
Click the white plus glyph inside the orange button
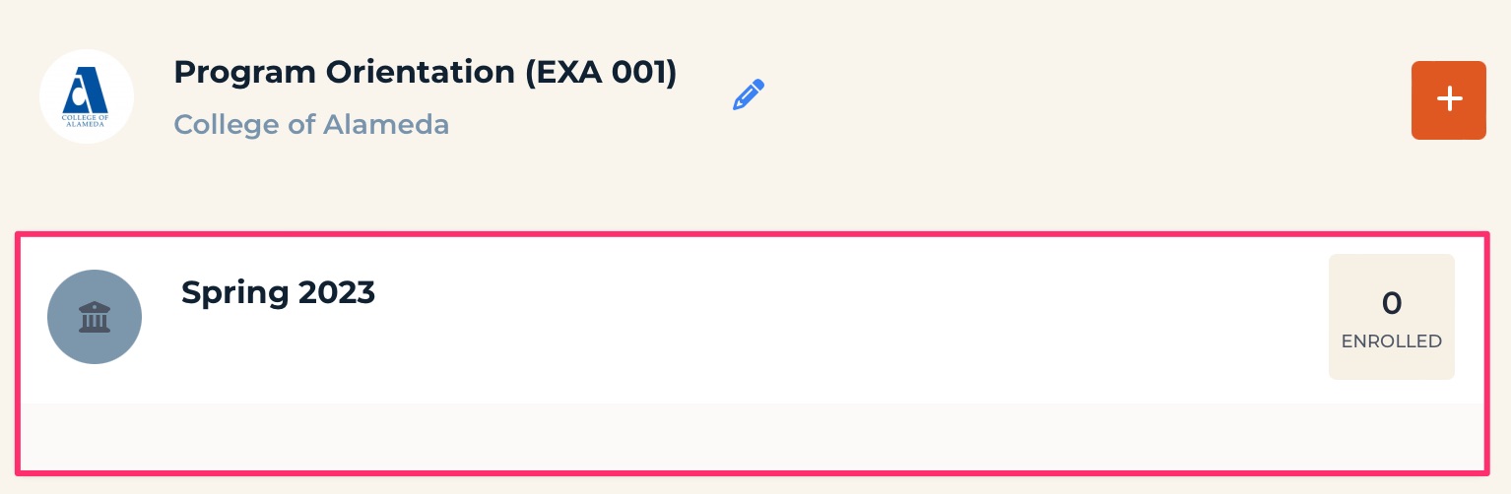click(1449, 99)
